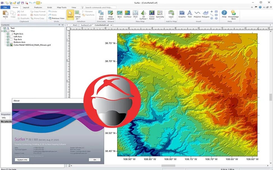
Task: Toggle the Text object checkbox in Contents
Action: 5,28
